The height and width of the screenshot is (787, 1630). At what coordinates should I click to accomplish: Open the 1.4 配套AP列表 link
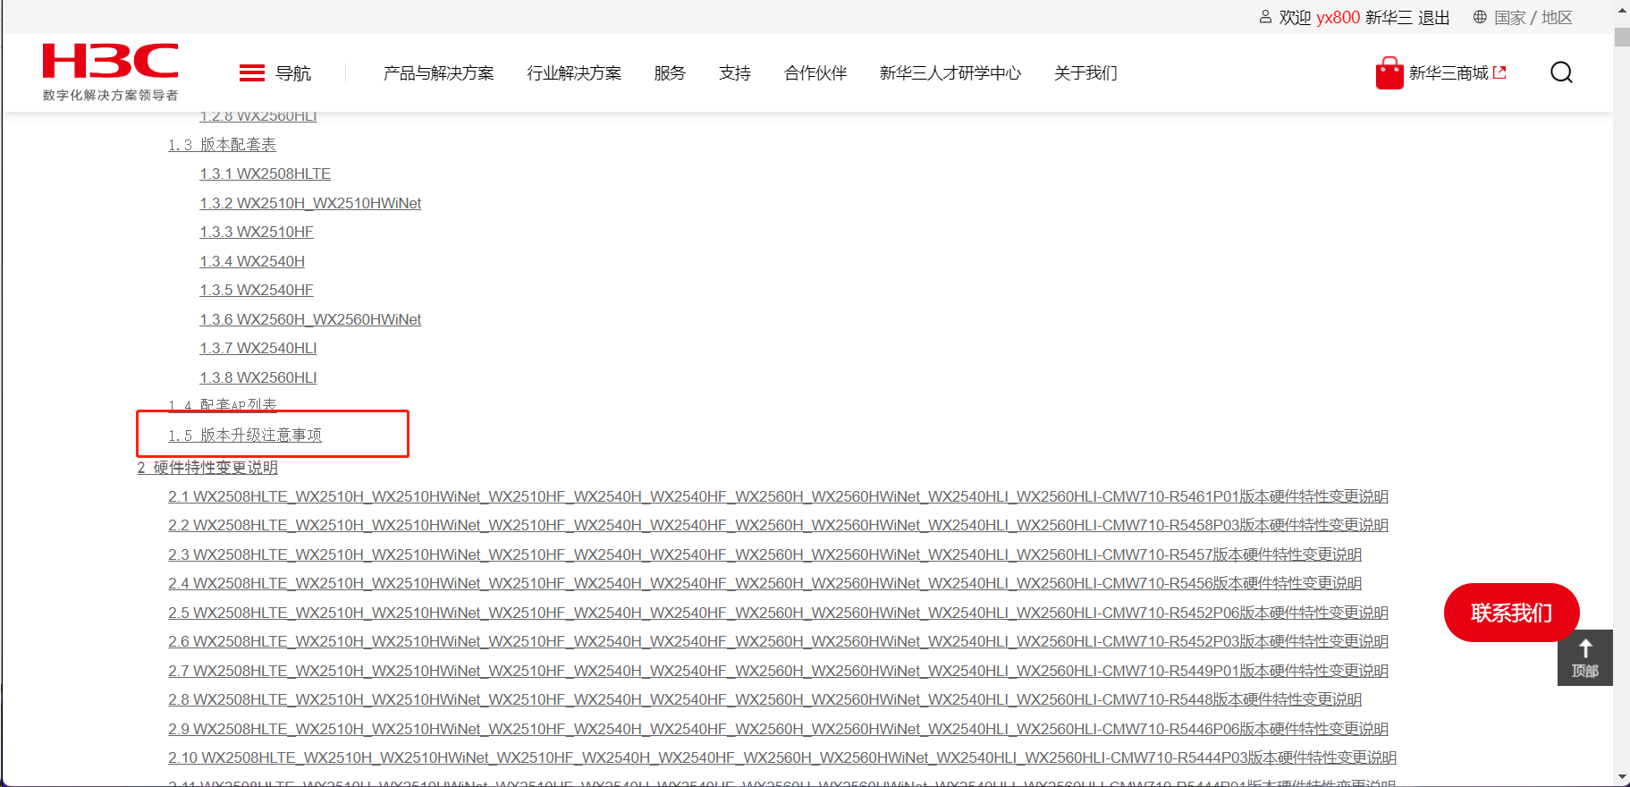[x=223, y=404]
